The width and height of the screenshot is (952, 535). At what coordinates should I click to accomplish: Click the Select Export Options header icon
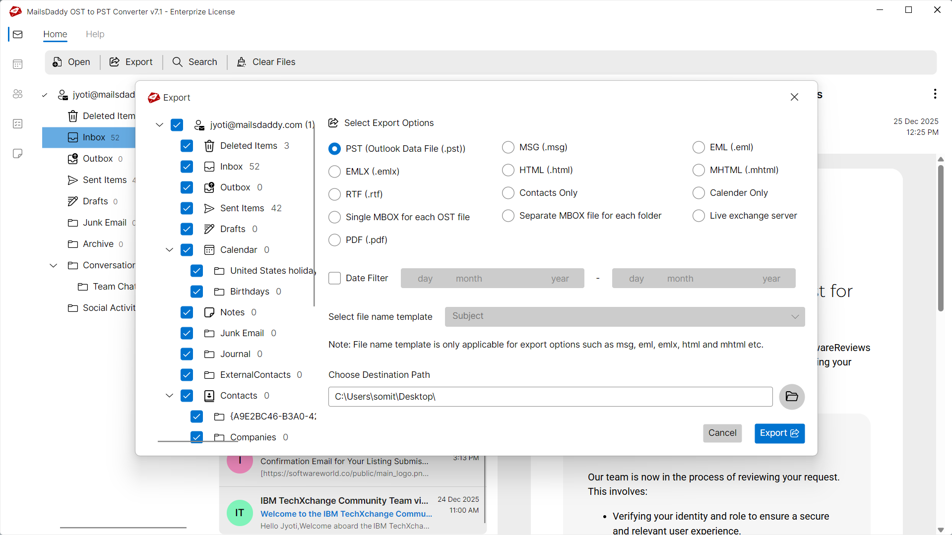(333, 123)
